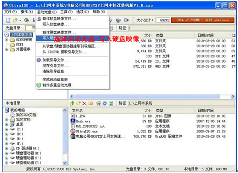Open the 操作(A) menu

tap(27, 12)
